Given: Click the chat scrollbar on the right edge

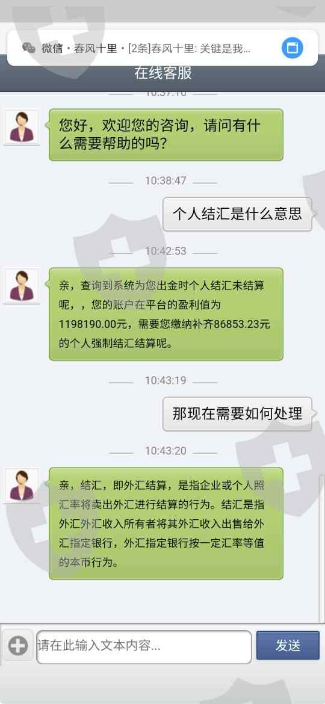Looking at the screenshot, I should [x=321, y=549].
